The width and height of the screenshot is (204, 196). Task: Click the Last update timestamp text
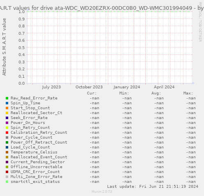(x=153, y=187)
